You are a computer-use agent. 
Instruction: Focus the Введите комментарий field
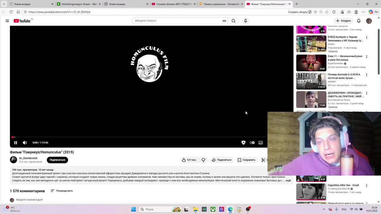[29, 200]
